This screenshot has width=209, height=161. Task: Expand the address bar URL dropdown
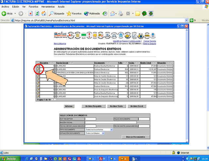186,20
